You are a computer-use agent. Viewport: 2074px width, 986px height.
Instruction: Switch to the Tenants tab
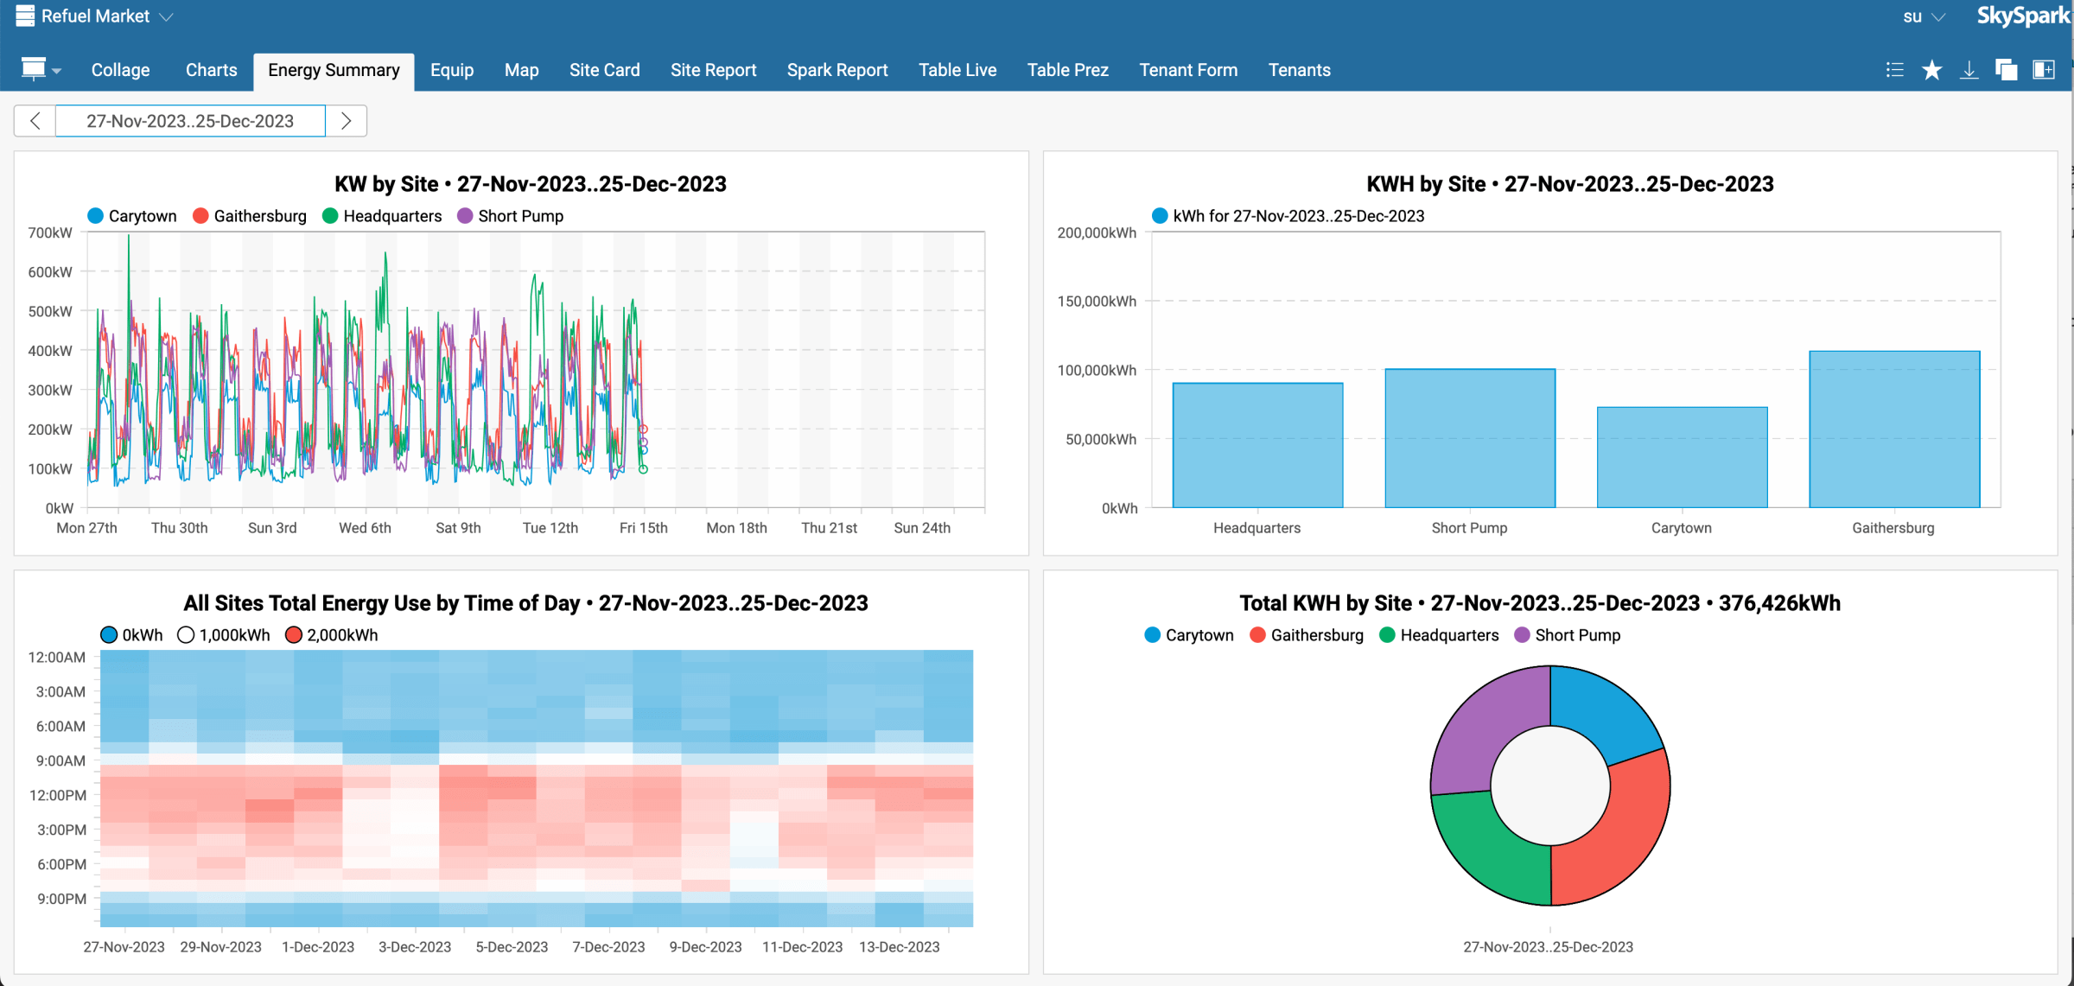(x=1299, y=70)
